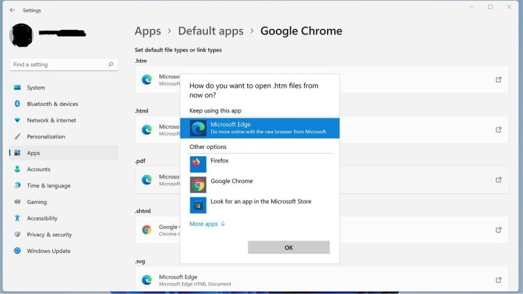Click the Accounts person icon
The width and height of the screenshot is (523, 294).
pos(18,169)
